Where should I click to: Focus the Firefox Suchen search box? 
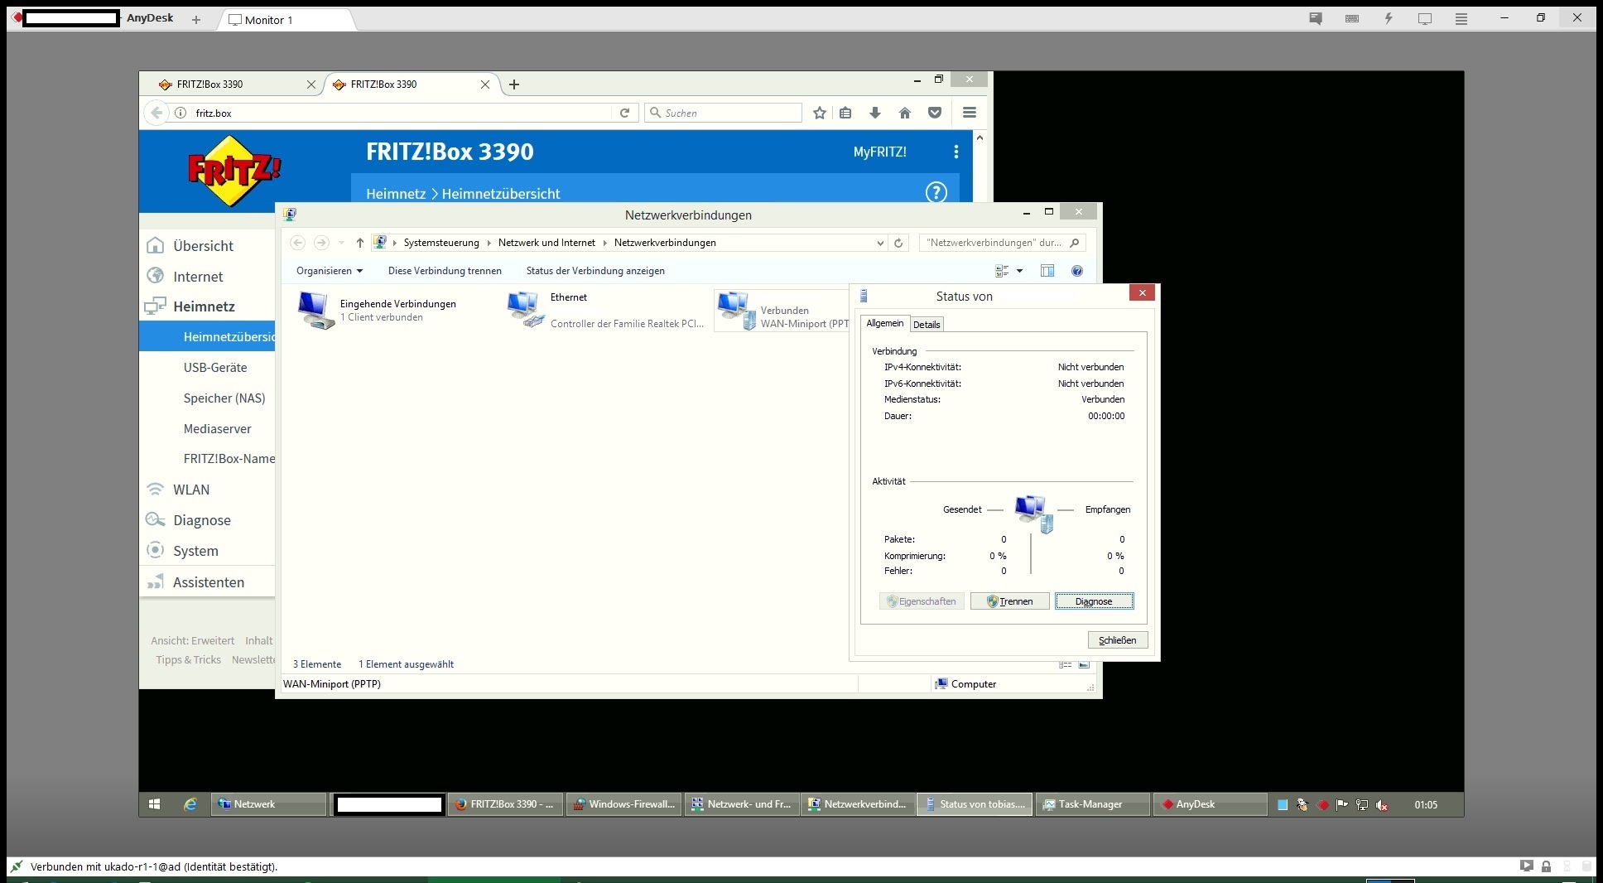[724, 113]
